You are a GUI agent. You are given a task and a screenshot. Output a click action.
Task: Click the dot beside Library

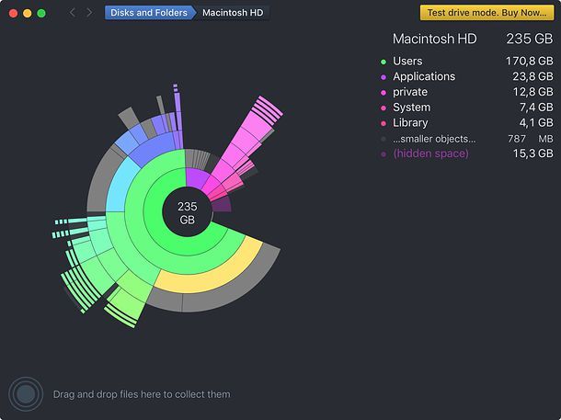click(384, 123)
